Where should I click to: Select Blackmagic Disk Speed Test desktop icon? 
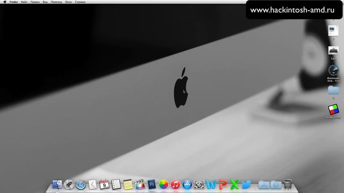coord(333,70)
